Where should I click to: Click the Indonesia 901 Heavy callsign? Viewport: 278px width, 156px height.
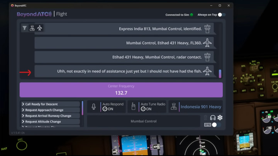pos(201,107)
